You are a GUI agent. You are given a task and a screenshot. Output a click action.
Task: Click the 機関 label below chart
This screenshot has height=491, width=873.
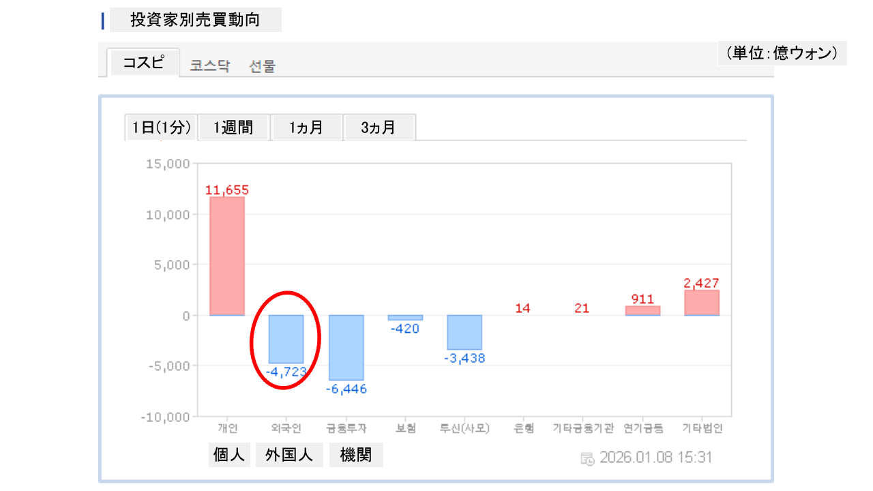356,456
